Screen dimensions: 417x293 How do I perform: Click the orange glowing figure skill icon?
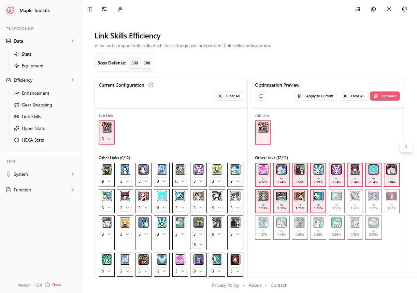[125, 222]
